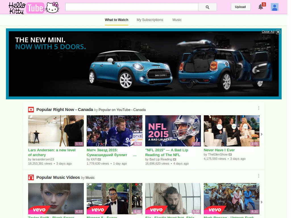The height and width of the screenshot is (218, 291).
Task: Click the archery video thumbnail
Action: point(56,131)
